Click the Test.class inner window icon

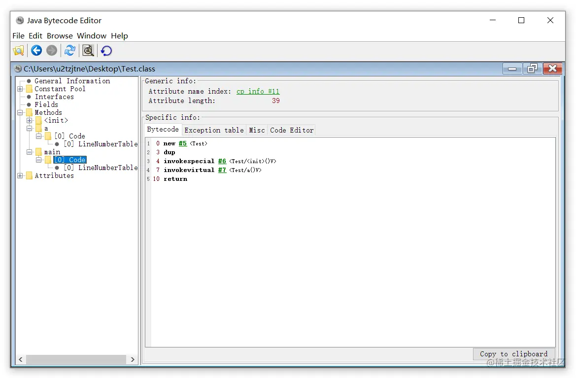coord(18,69)
